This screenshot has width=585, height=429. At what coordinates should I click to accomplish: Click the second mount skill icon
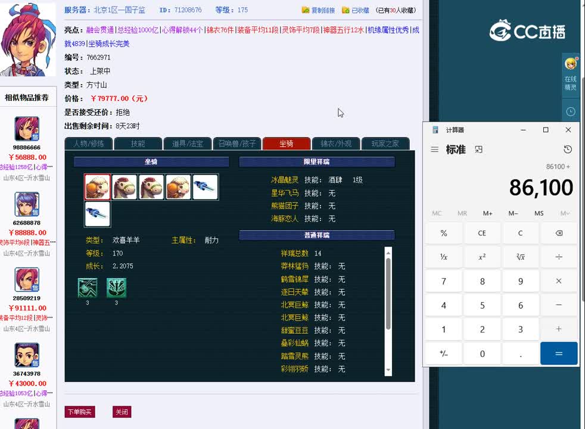(x=116, y=288)
